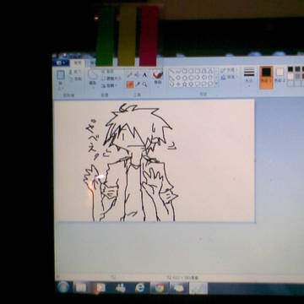Select the Pencil tool

click(x=130, y=75)
